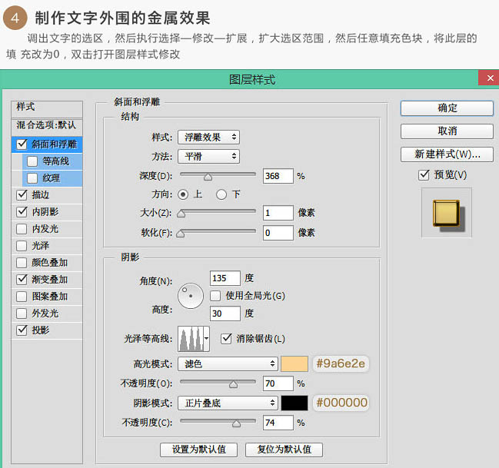Open 混合选项:默认 in the list
The width and height of the screenshot is (499, 468).
[x=47, y=126]
